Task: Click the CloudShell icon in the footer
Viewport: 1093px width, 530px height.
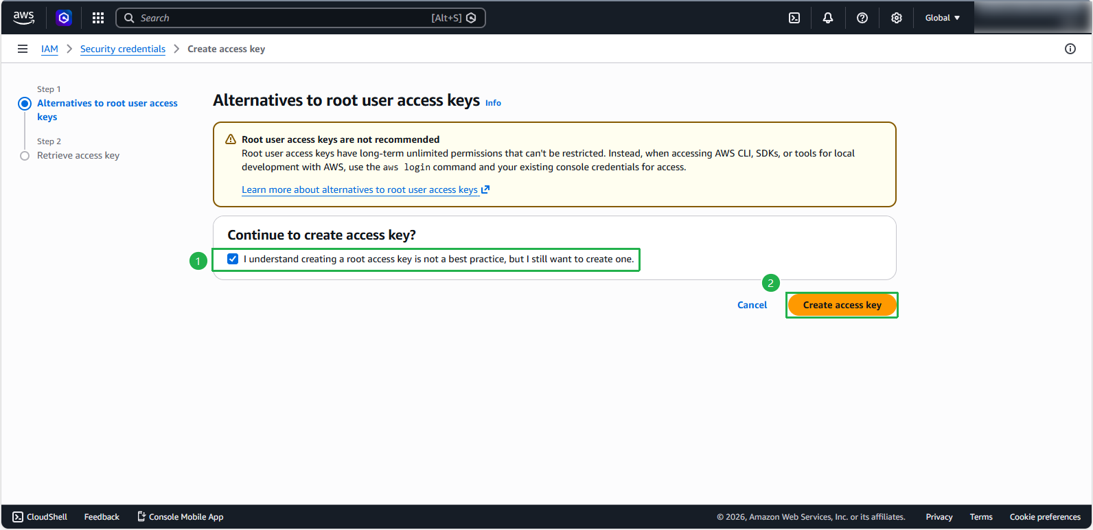Action: pyautogui.click(x=18, y=517)
